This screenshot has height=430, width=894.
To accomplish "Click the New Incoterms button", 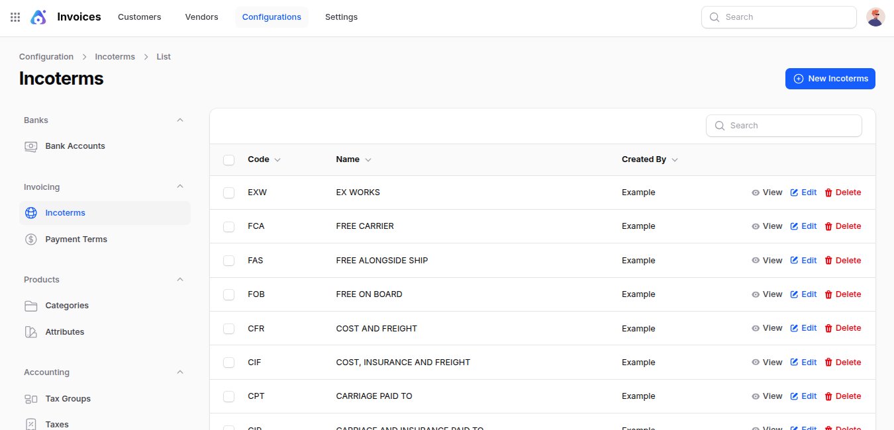I will [830, 79].
